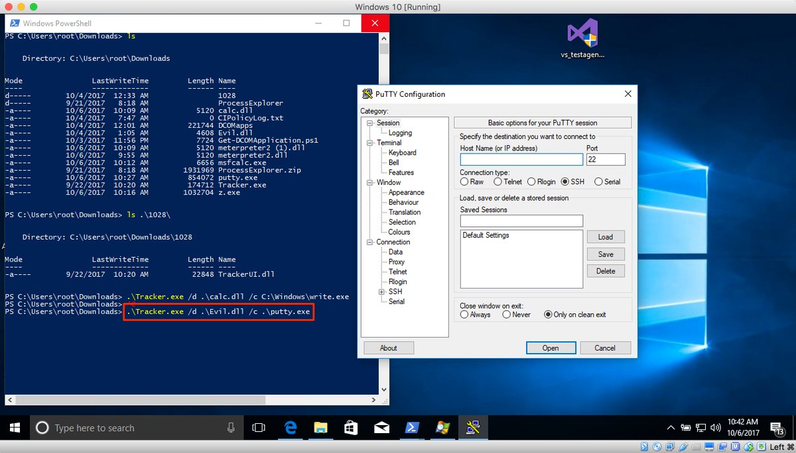Image resolution: width=796 pixels, height=453 pixels.
Task: Open the notifications Action Center icon
Action: pos(777,429)
